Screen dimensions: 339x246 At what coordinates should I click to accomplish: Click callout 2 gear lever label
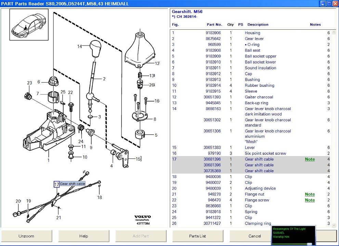104,79
